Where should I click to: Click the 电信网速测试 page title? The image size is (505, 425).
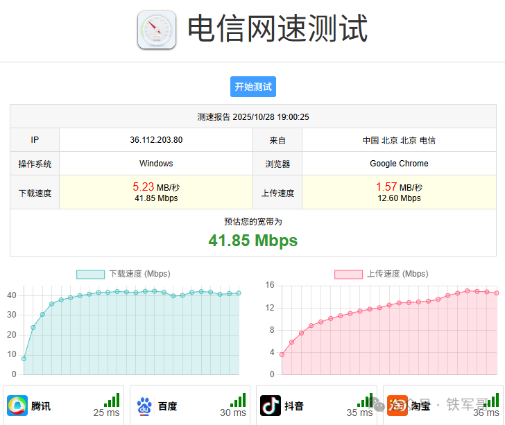tap(277, 29)
